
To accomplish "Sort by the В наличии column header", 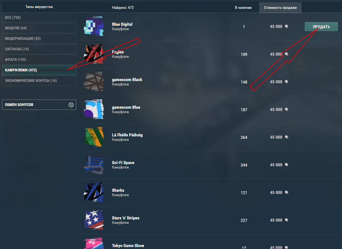I will 243,7.
